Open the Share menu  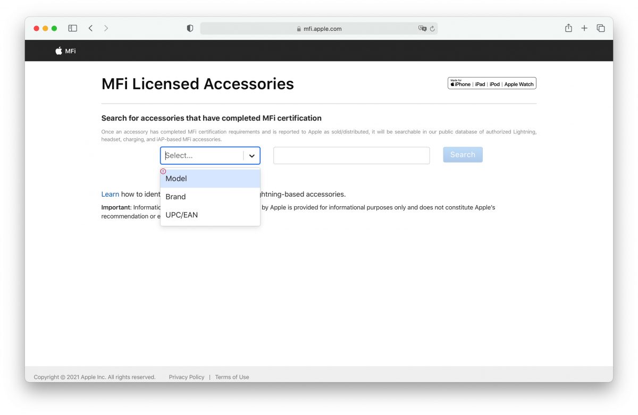(568, 28)
